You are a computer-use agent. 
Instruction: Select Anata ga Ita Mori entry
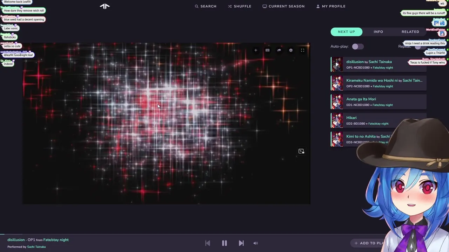[379, 101]
